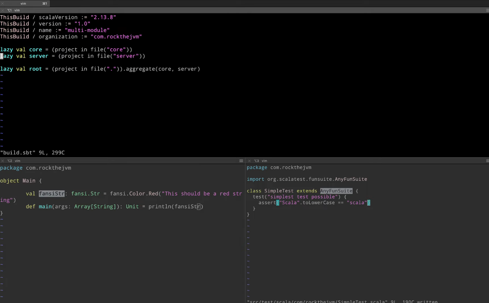Click the word root after lazy val
Image resolution: width=489 pixels, height=303 pixels.
tap(36, 69)
